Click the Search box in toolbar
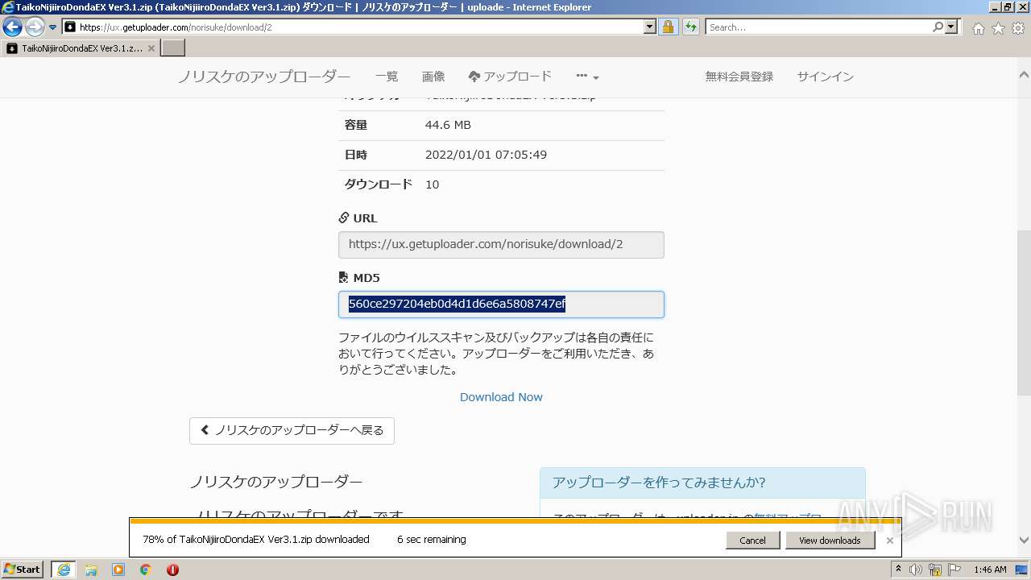Image resolution: width=1031 pixels, height=580 pixels. 818,27
